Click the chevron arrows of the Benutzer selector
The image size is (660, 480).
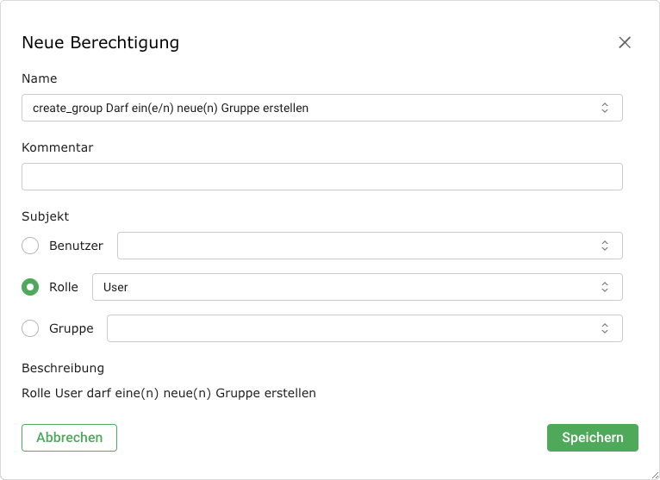point(605,246)
